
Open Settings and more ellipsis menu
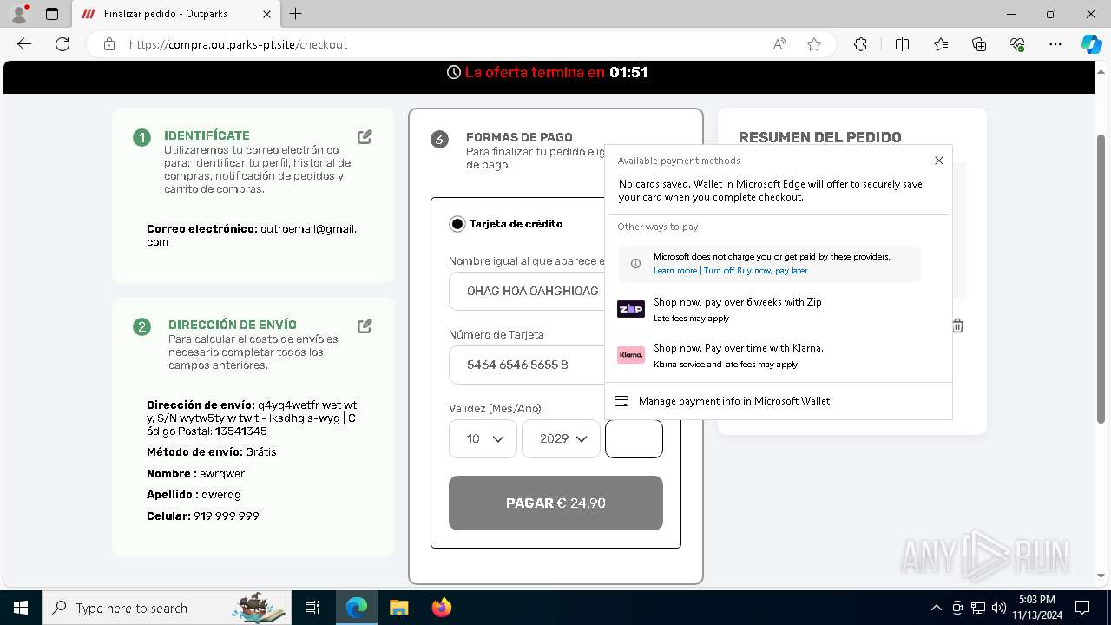[x=1055, y=44]
